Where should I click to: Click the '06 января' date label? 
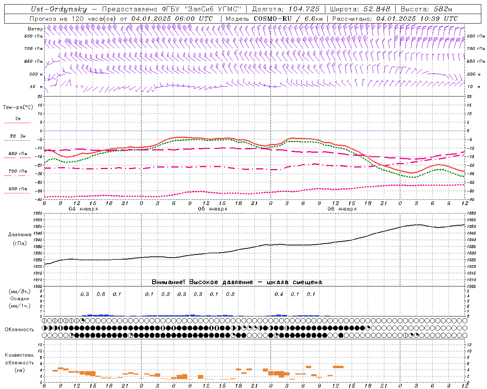tap(342, 209)
